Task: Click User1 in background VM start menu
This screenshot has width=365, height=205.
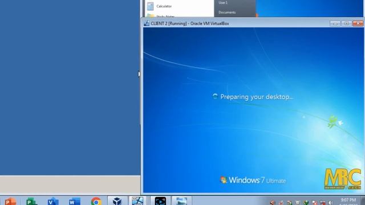Action: pos(223,3)
